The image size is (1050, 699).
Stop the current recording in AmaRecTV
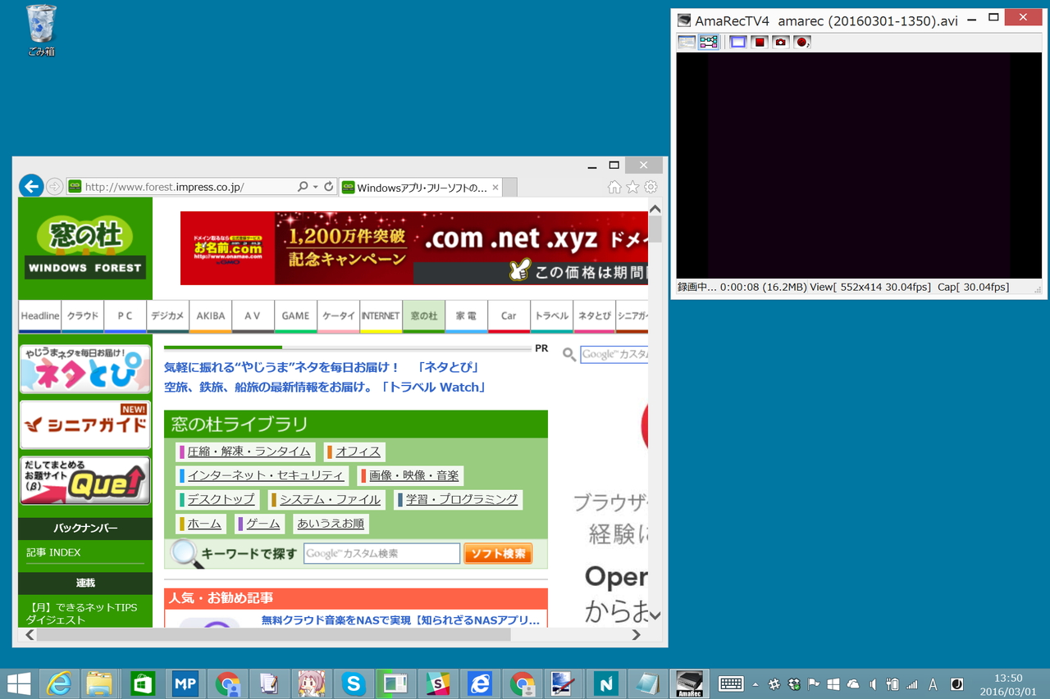[x=759, y=42]
